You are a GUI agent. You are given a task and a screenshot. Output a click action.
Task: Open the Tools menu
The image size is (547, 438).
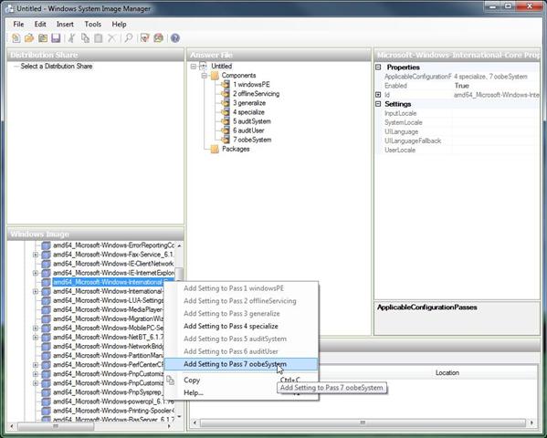click(92, 24)
